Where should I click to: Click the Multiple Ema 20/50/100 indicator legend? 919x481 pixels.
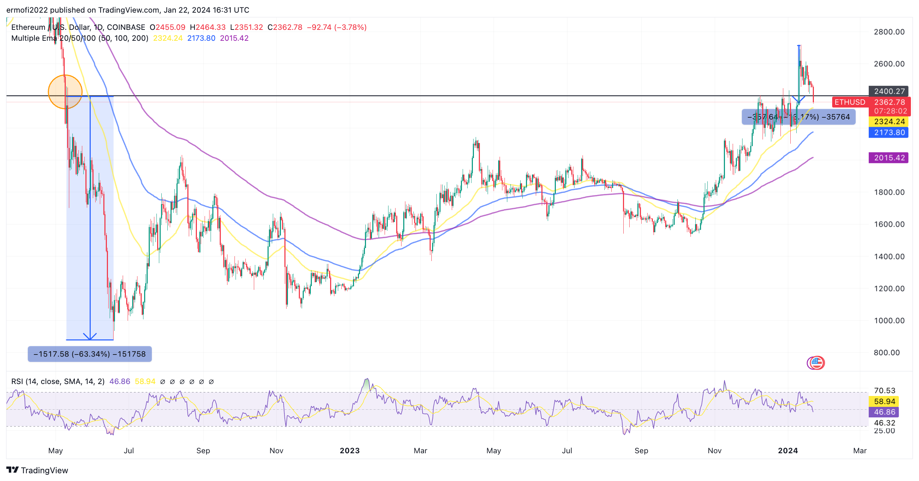coord(79,38)
